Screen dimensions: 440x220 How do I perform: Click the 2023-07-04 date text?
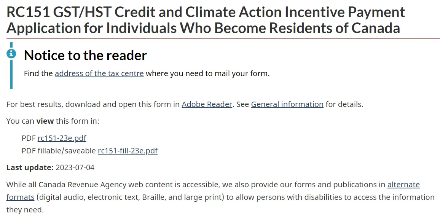(x=75, y=167)
